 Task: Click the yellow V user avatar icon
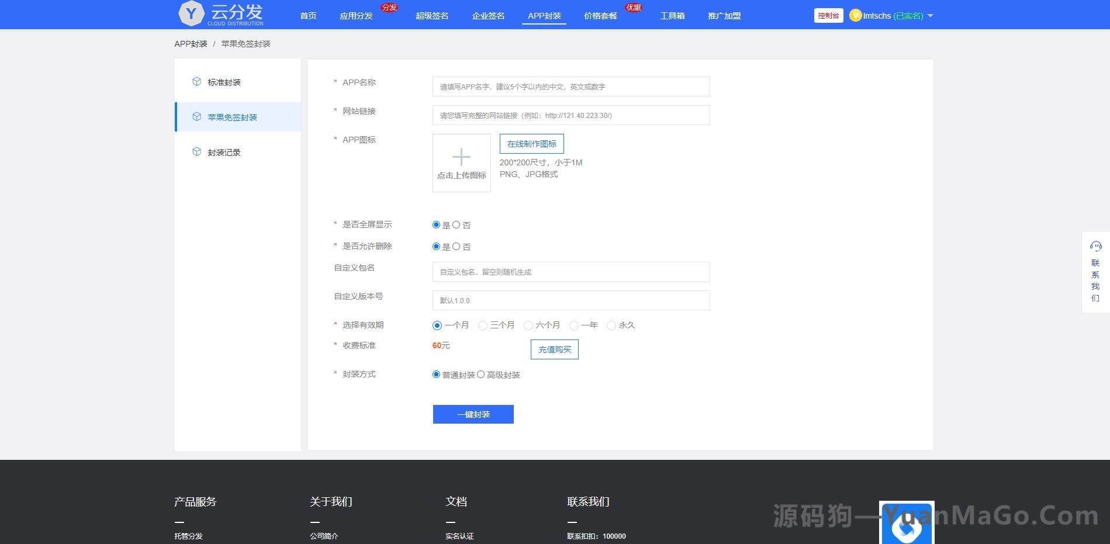(855, 16)
